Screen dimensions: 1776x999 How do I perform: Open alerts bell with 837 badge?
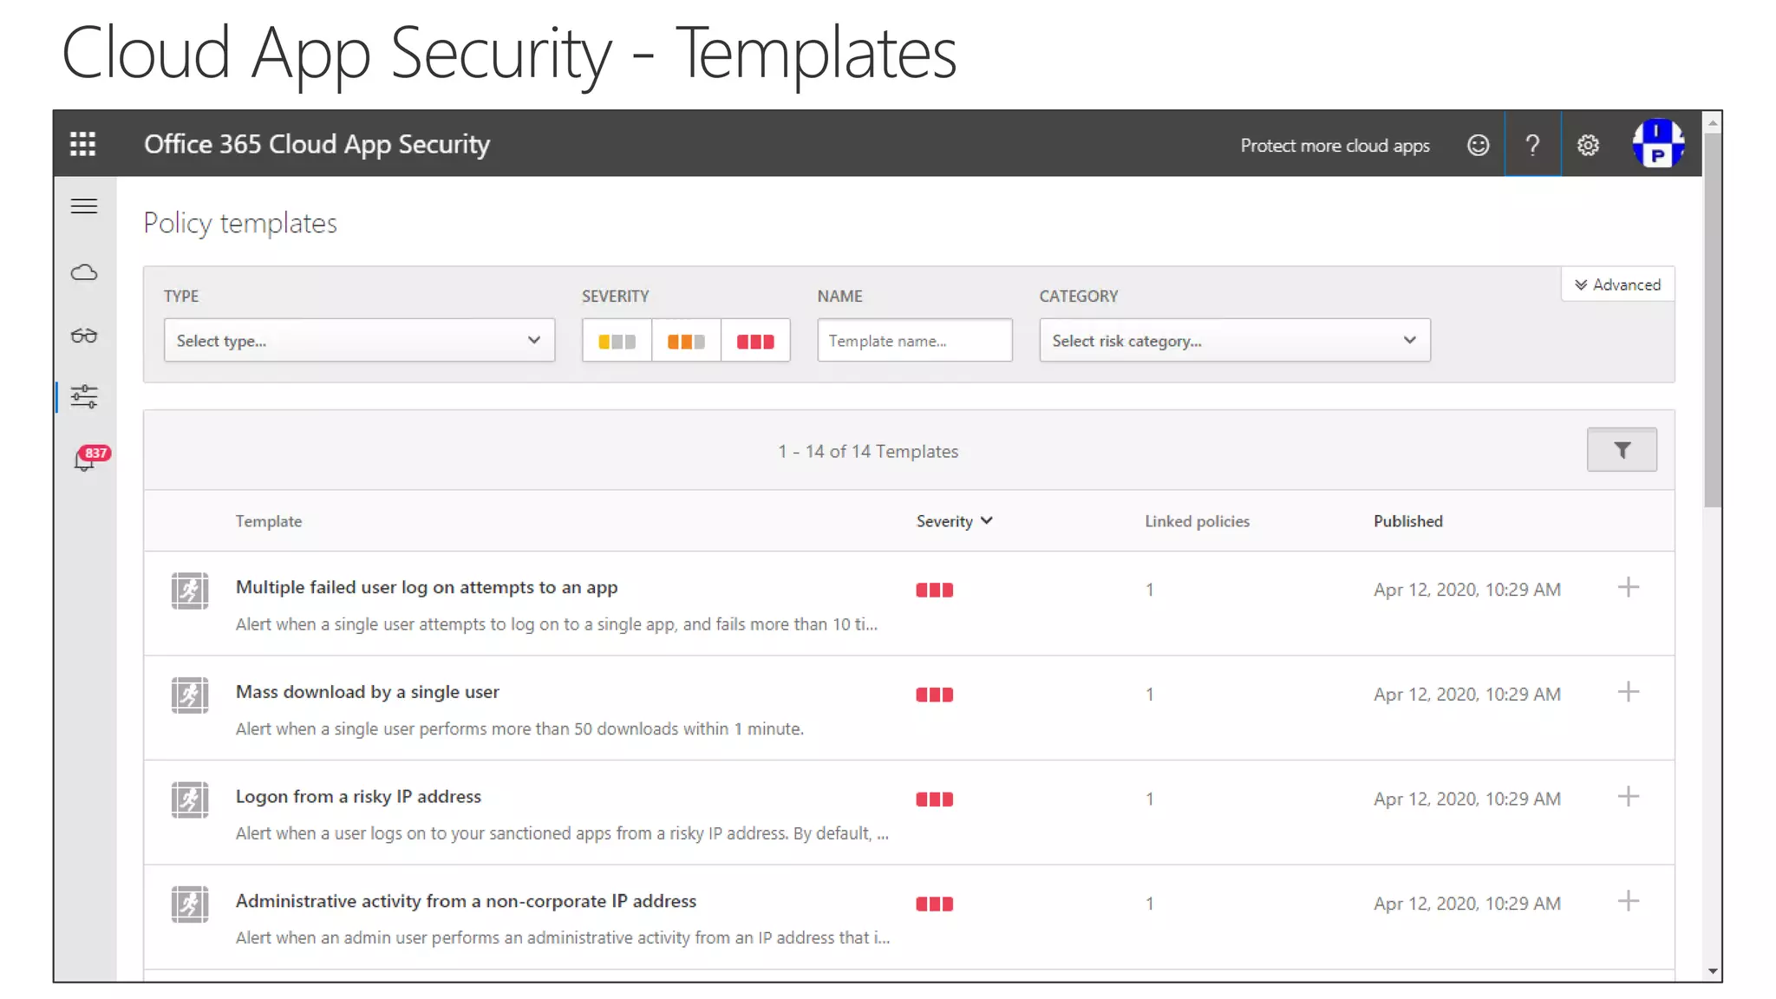pyautogui.click(x=85, y=460)
